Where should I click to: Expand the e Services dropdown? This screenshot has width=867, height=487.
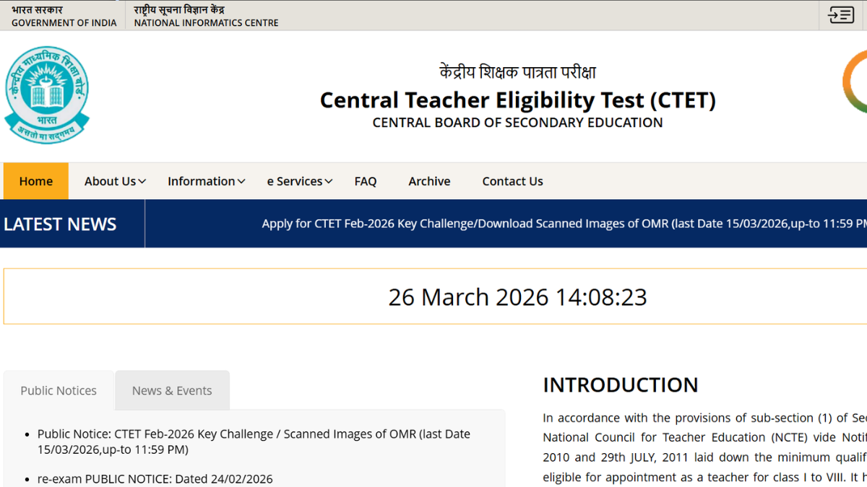[x=299, y=181]
